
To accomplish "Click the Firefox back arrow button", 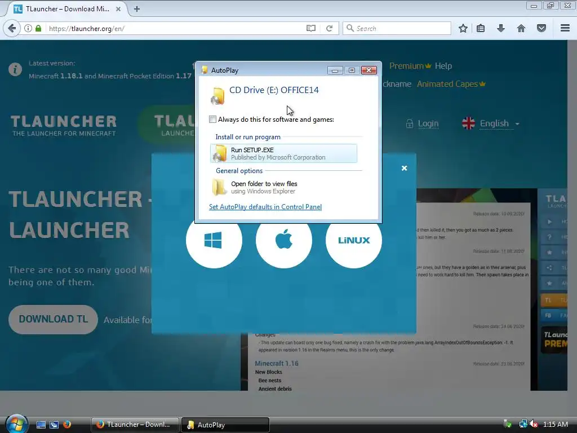I will [12, 28].
